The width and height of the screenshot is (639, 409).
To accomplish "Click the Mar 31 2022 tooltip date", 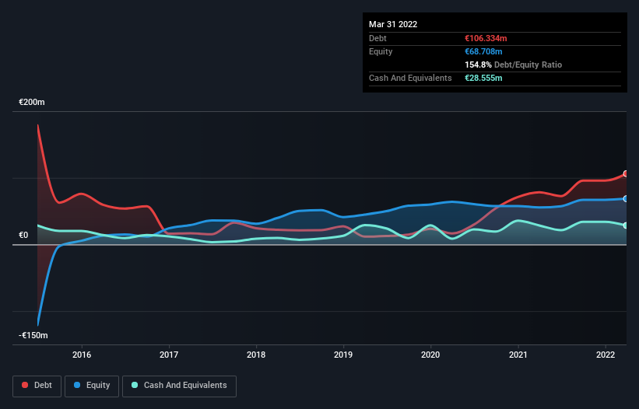I will coord(393,24).
